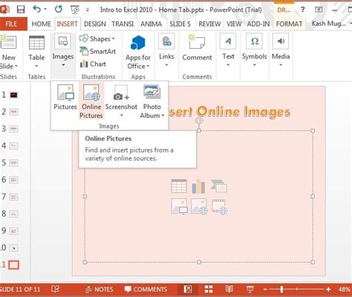Screen dimensions: 352x297
Task: Open the Screenshot option
Action: [121, 101]
